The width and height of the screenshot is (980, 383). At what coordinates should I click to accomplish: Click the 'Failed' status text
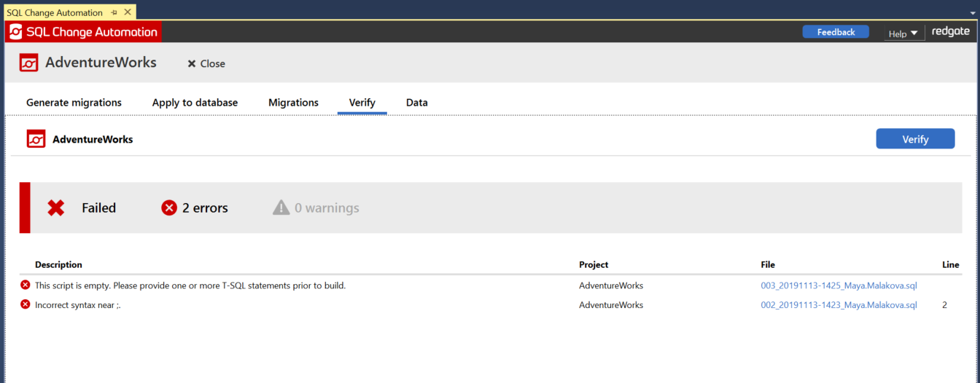pos(98,208)
